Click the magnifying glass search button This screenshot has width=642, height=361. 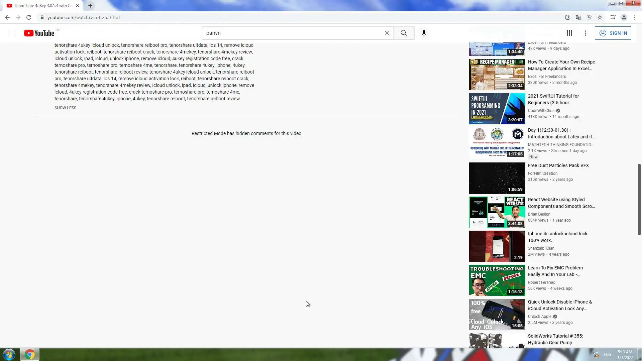point(404,33)
